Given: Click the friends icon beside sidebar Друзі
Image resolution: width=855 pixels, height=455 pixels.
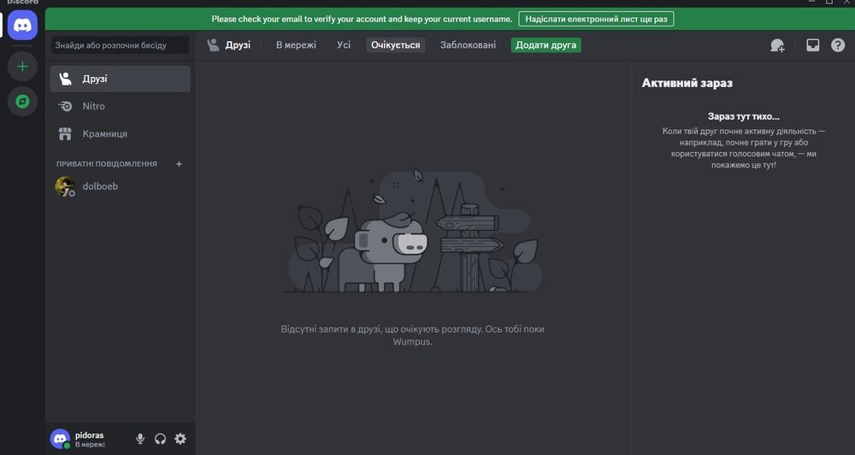Looking at the screenshot, I should (x=65, y=79).
